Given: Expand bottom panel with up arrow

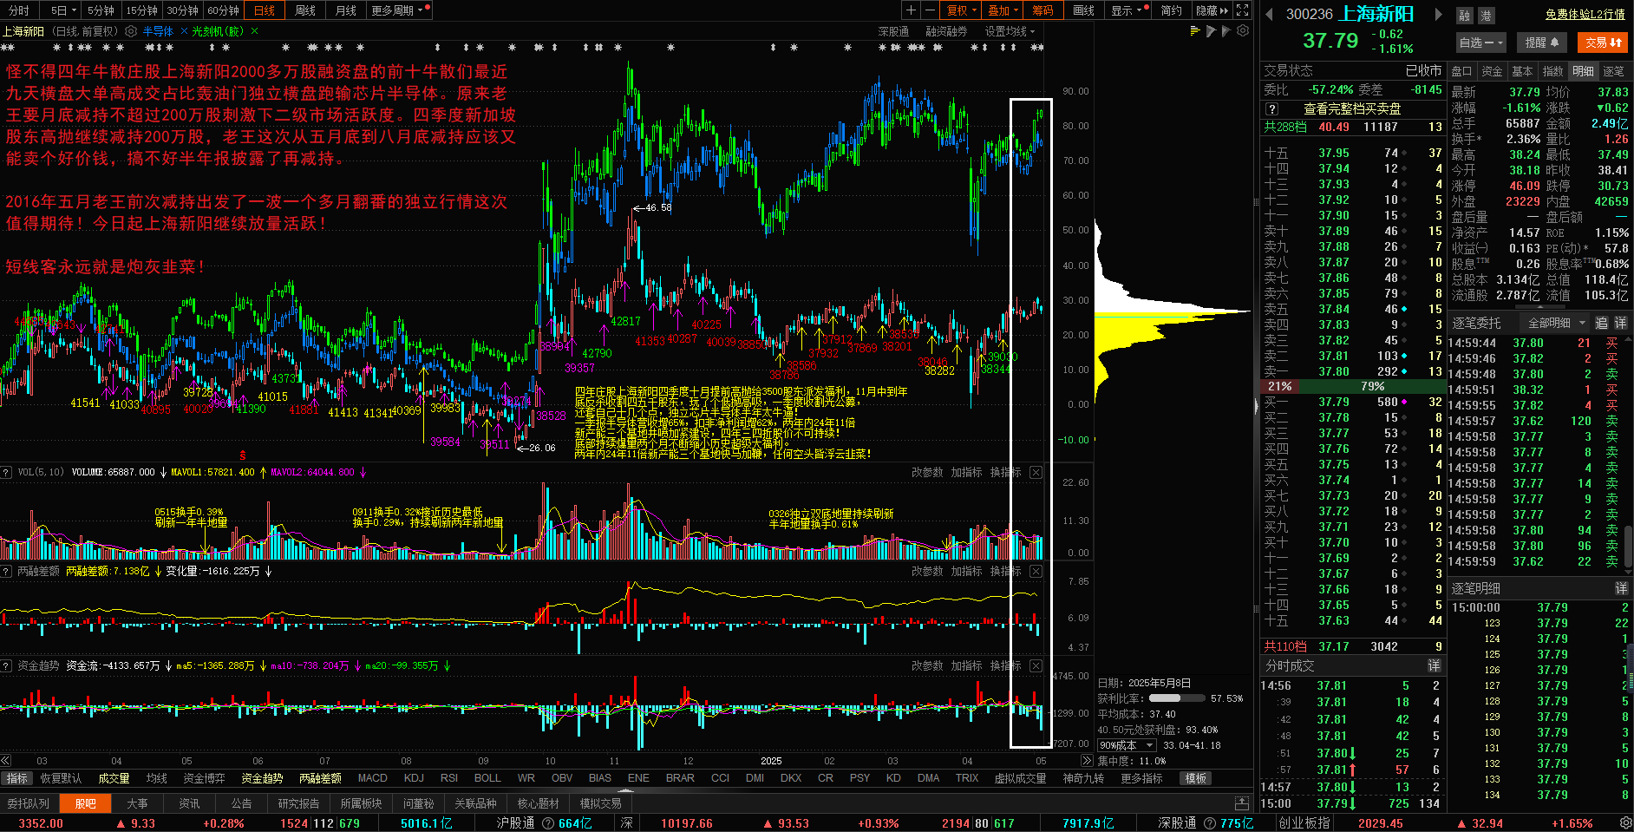Looking at the screenshot, I should [x=1242, y=803].
